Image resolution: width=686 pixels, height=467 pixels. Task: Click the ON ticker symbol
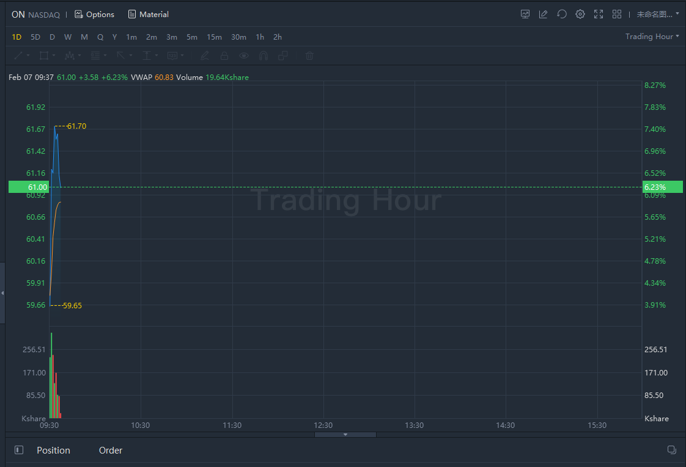[18, 15]
